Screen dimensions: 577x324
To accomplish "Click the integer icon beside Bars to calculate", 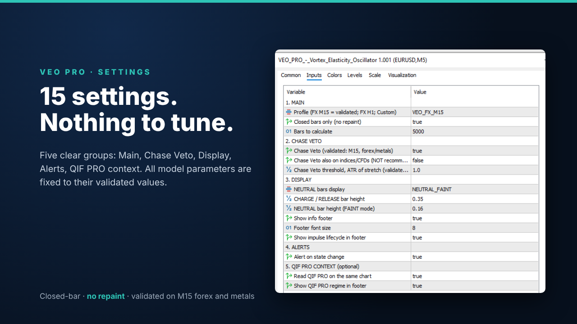I will coord(289,131).
